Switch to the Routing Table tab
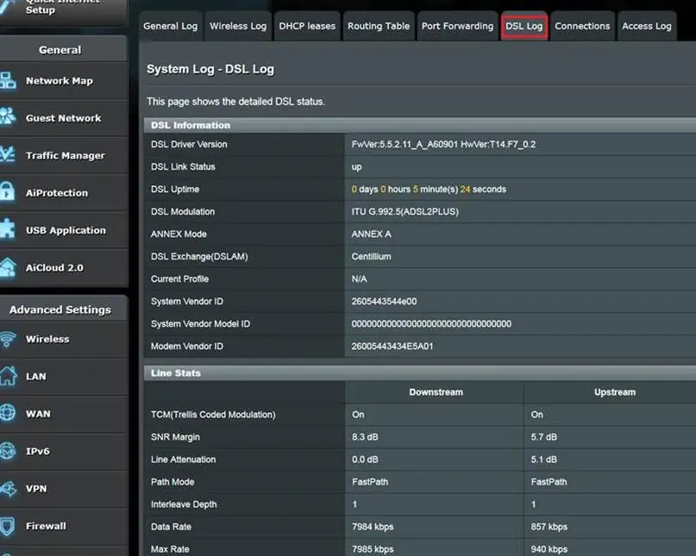 379,26
